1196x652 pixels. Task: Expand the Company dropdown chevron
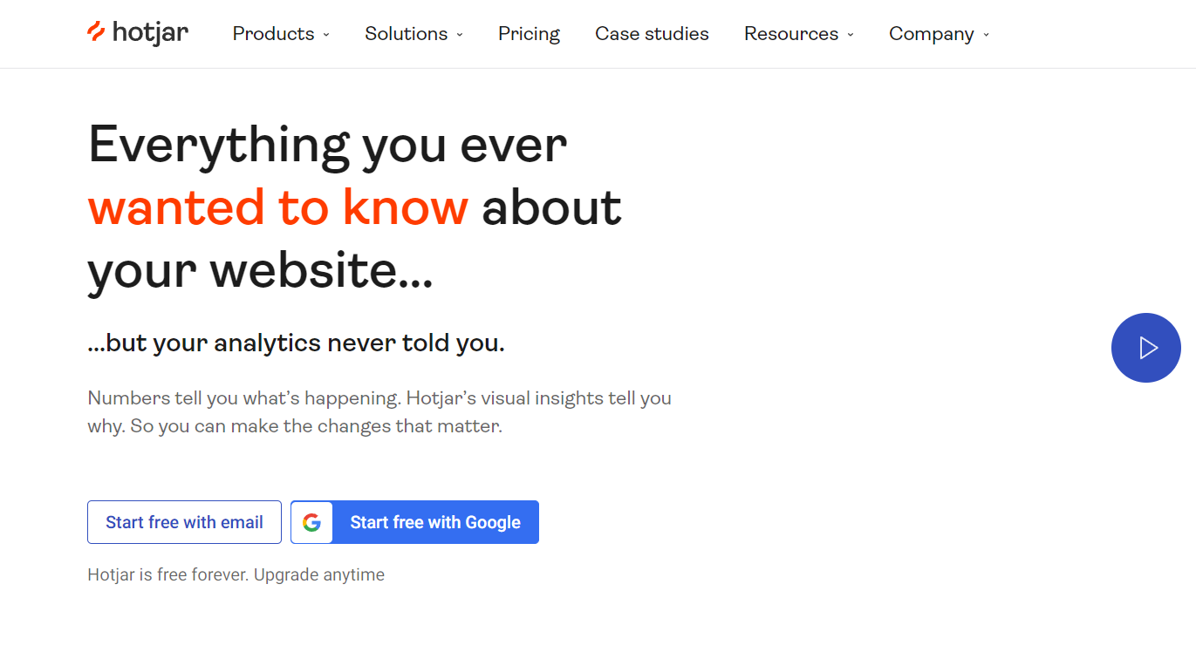(987, 35)
